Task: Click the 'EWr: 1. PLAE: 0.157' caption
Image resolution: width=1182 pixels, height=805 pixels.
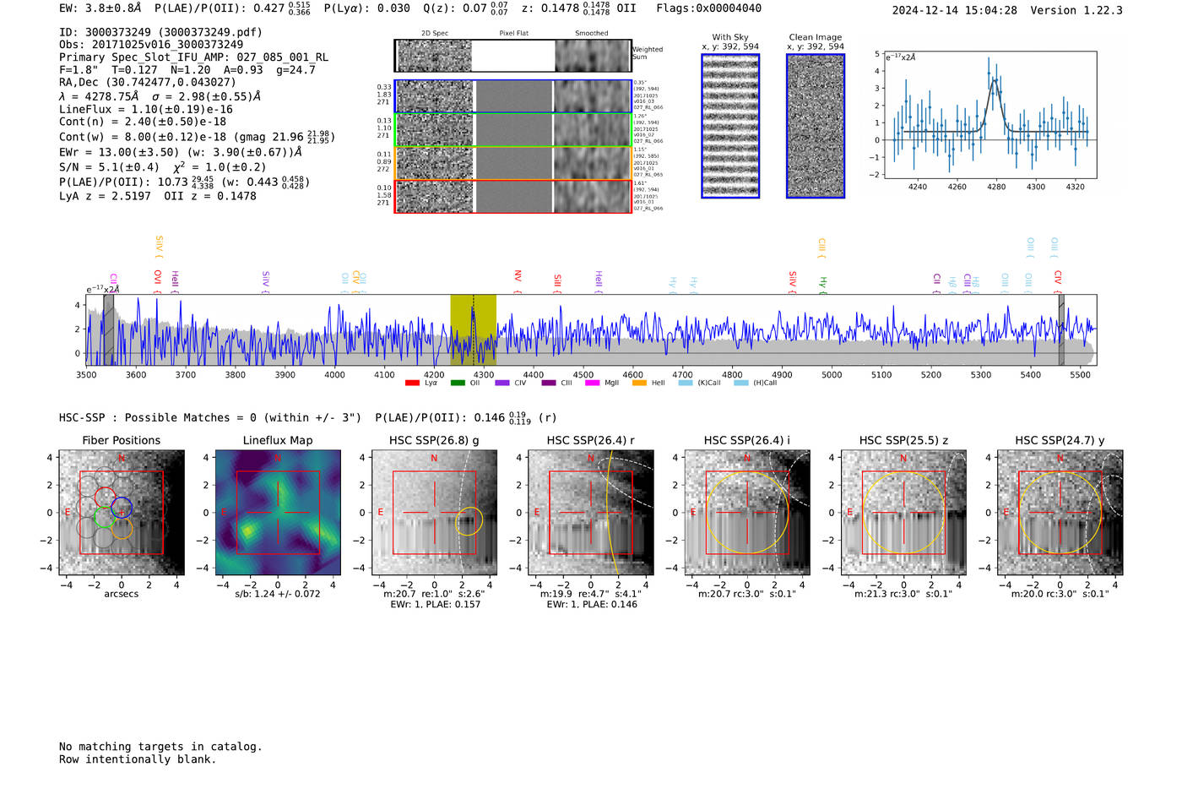Action: pyautogui.click(x=435, y=604)
